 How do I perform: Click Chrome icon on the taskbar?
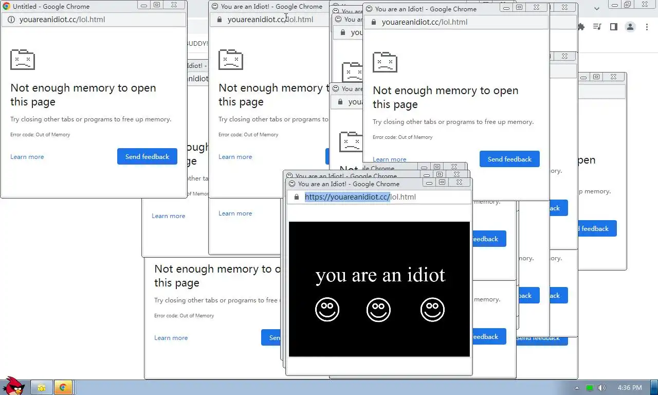click(x=63, y=387)
